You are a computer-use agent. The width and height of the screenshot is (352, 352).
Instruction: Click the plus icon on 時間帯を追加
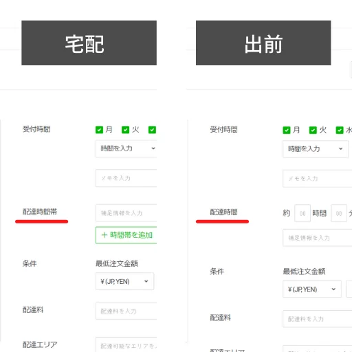(104, 235)
